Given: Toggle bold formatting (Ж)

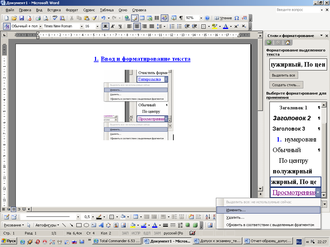Looking at the screenshot, I should click(x=105, y=26).
